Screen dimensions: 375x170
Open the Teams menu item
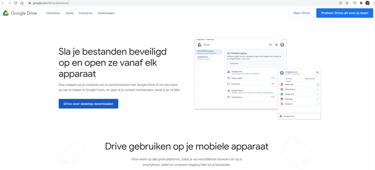pos(70,13)
